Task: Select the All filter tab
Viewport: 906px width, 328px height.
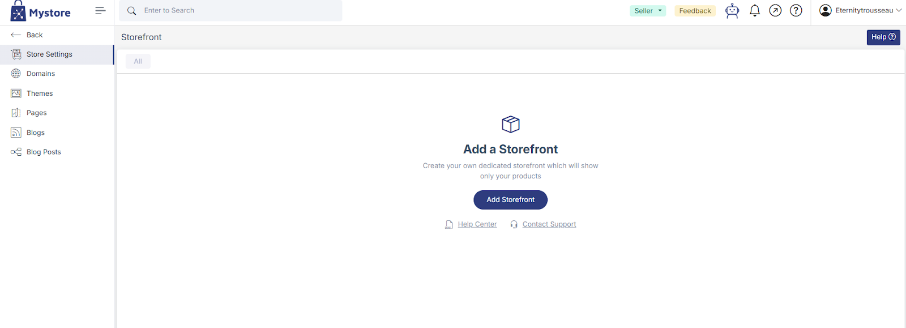Action: [138, 61]
